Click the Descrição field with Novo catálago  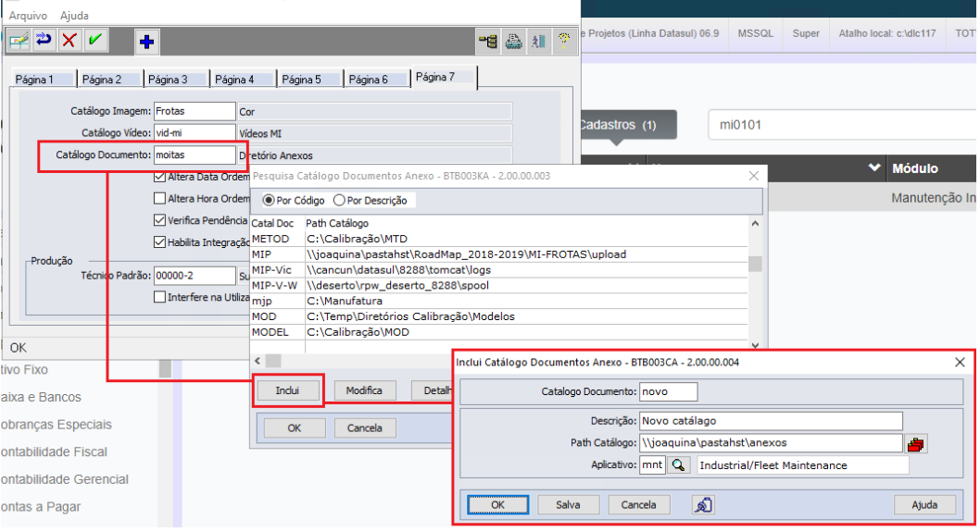[771, 421]
